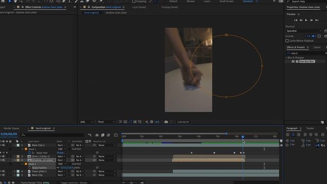
Task: Switch to the Render Queue tab
Action: 11,128
